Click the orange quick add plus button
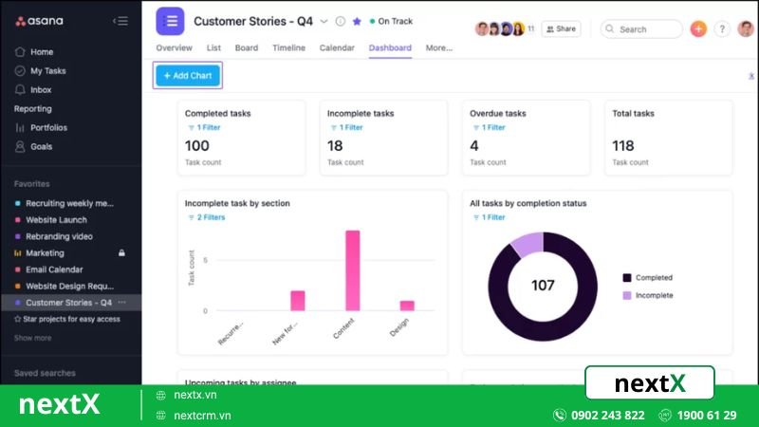This screenshot has height=427, width=759. [698, 29]
